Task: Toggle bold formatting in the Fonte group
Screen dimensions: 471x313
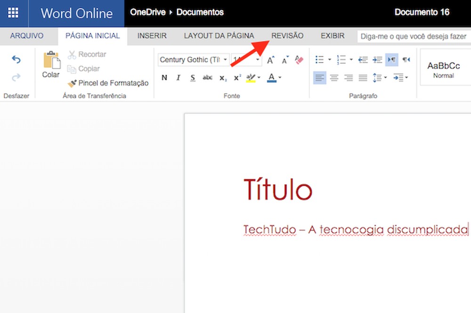Action: [164, 78]
